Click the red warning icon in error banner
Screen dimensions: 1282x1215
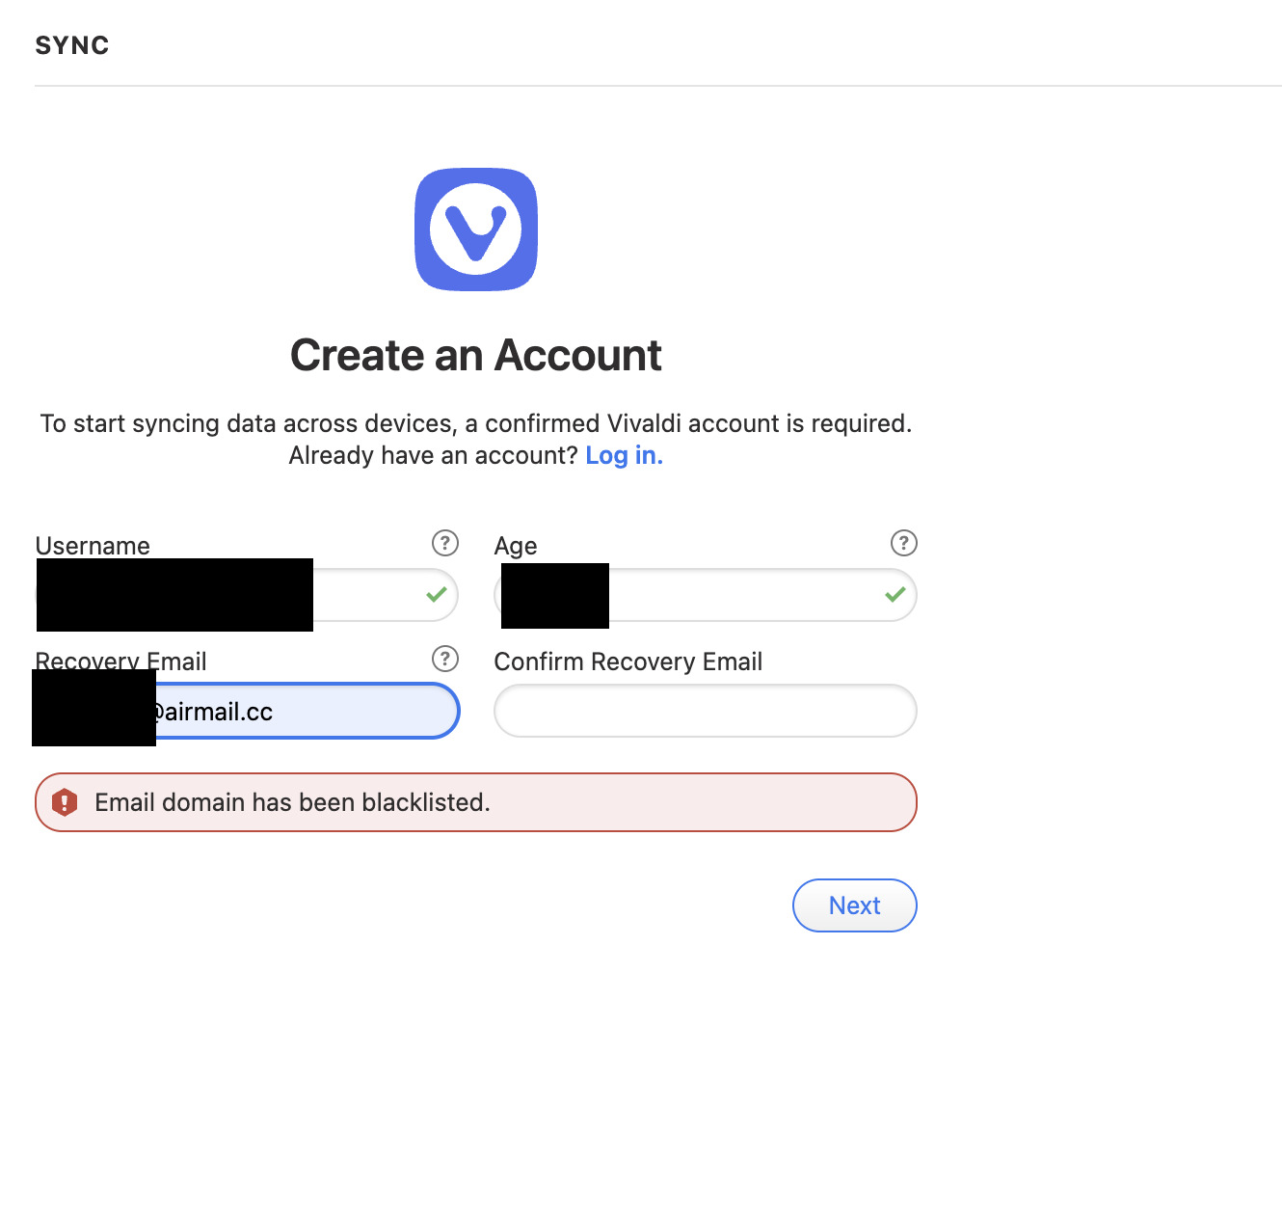pos(65,802)
